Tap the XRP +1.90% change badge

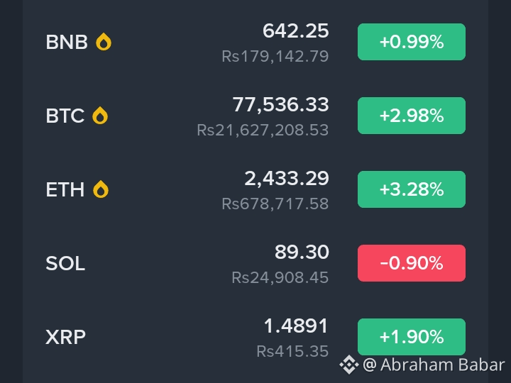(411, 337)
